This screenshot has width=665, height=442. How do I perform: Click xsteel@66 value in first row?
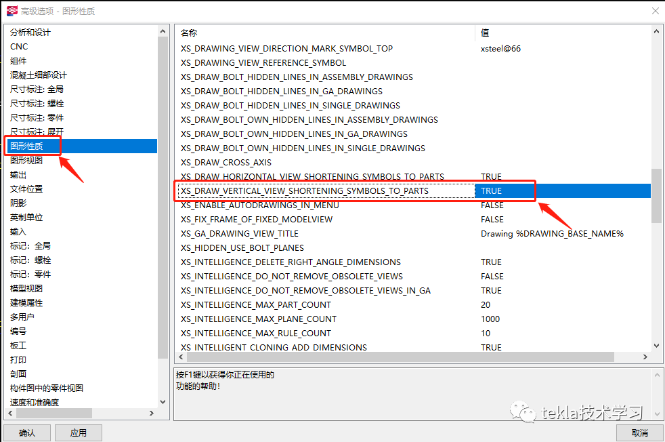(x=501, y=49)
